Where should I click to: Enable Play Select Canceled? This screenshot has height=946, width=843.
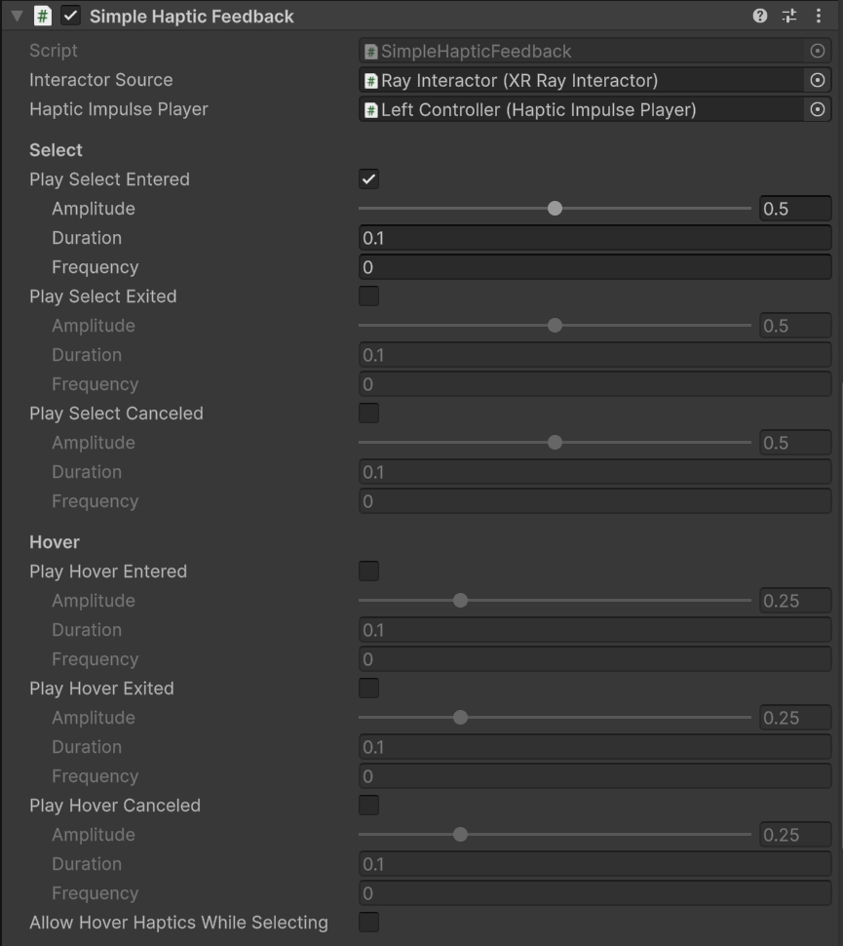click(x=368, y=413)
